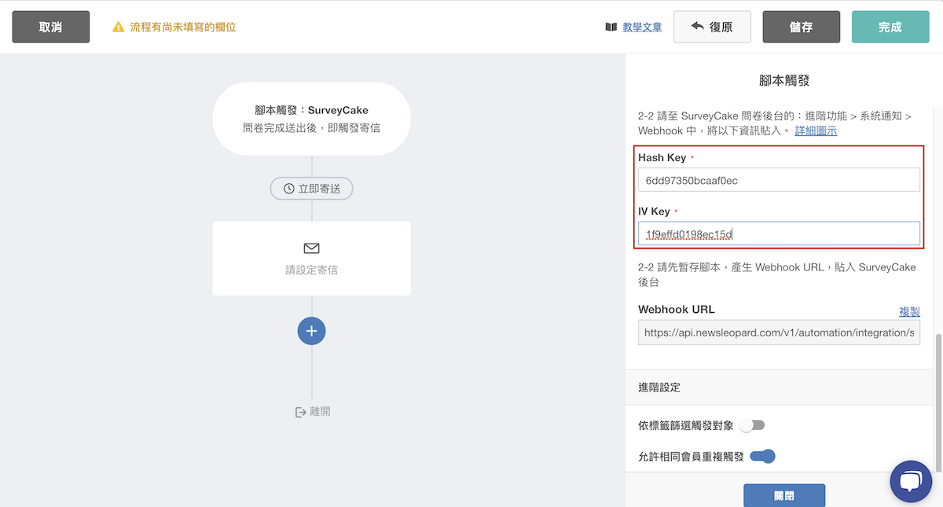Click the 離開 exit node
The height and width of the screenshot is (507, 943).
coord(313,411)
